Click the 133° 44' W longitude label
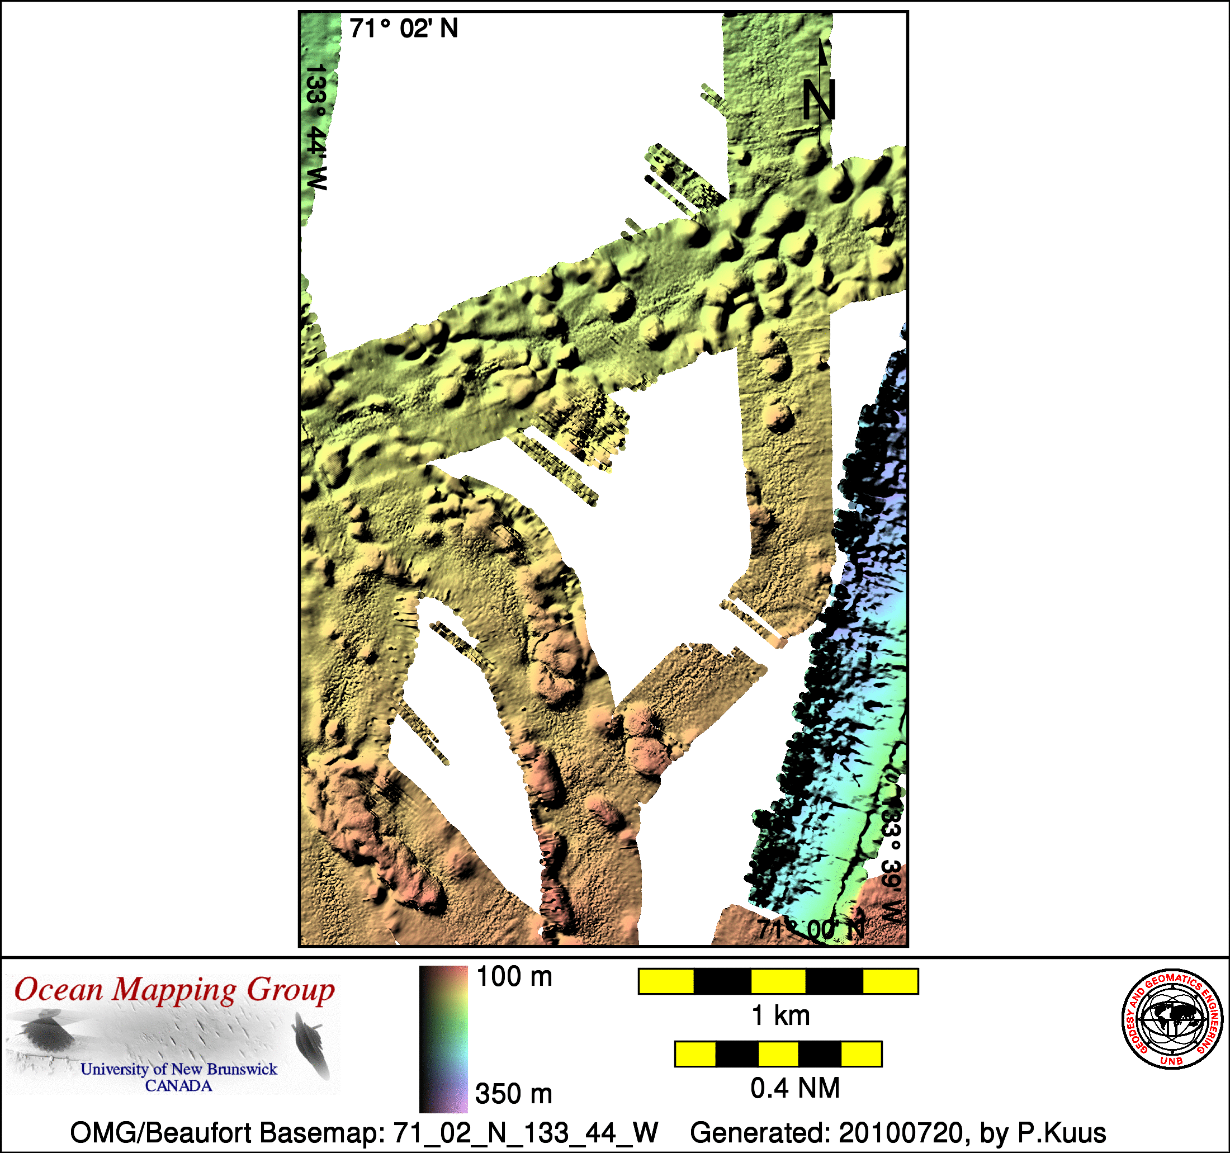The image size is (1230, 1153). (316, 127)
